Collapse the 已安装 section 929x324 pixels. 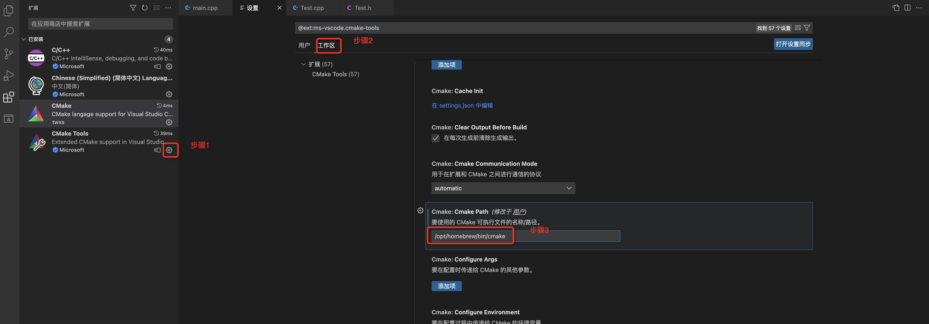[24, 39]
